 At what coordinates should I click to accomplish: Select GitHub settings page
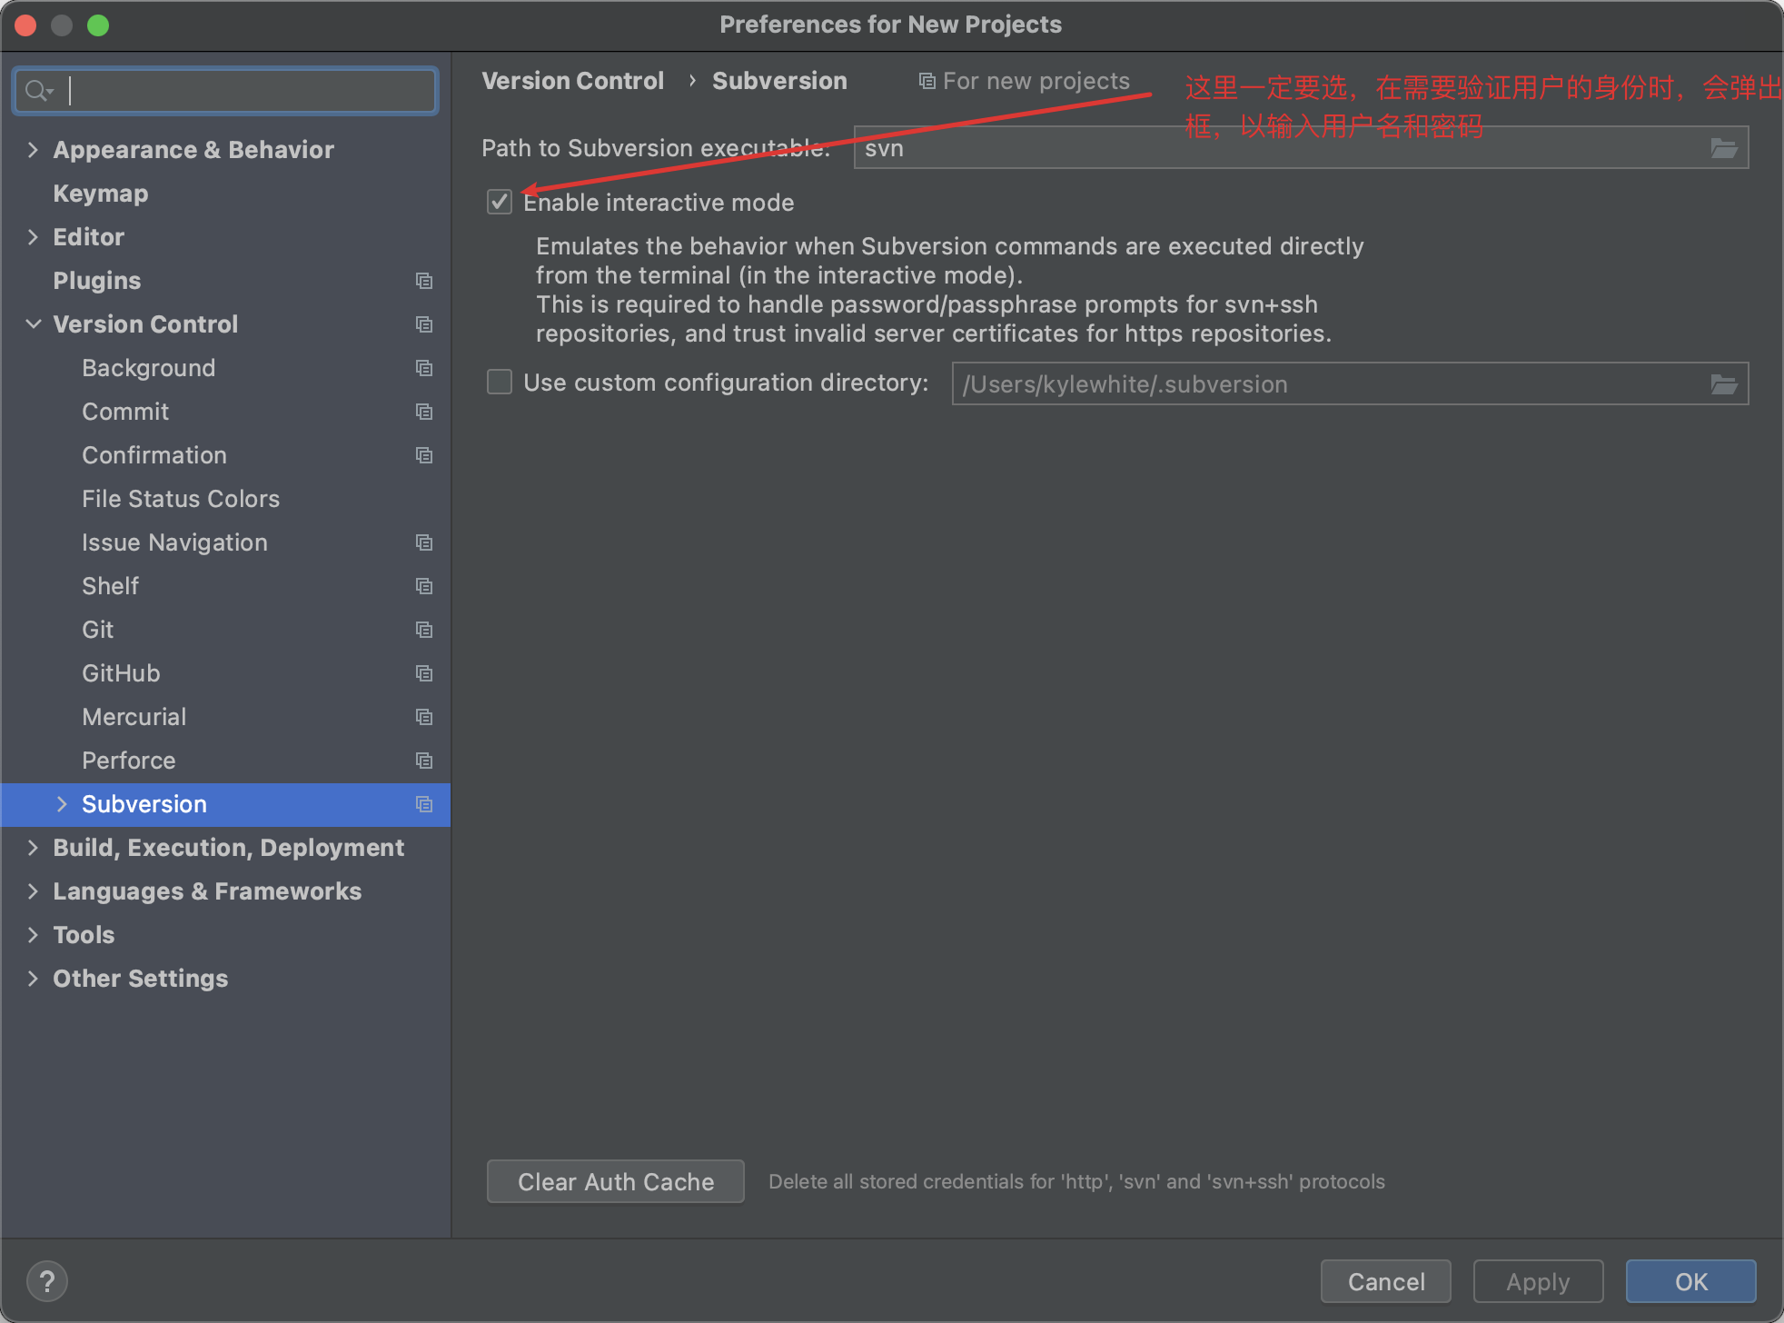tap(121, 673)
